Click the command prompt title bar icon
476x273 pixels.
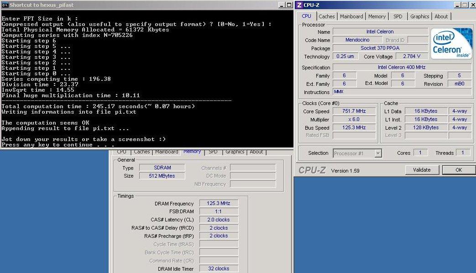click(x=5, y=5)
